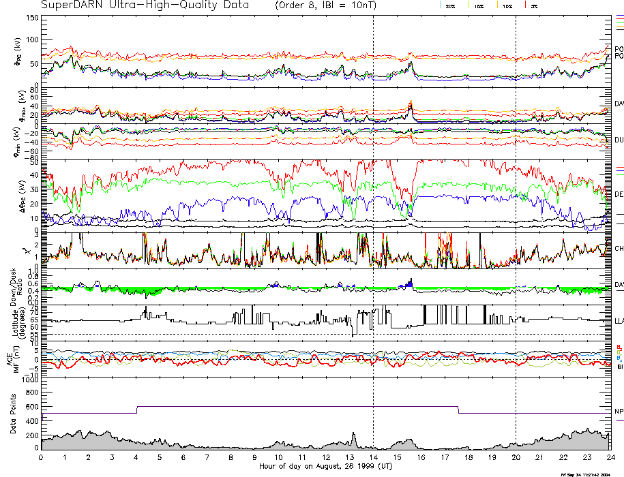Click the dashed vertical line at hour 20
The image size is (624, 477).
516,204
